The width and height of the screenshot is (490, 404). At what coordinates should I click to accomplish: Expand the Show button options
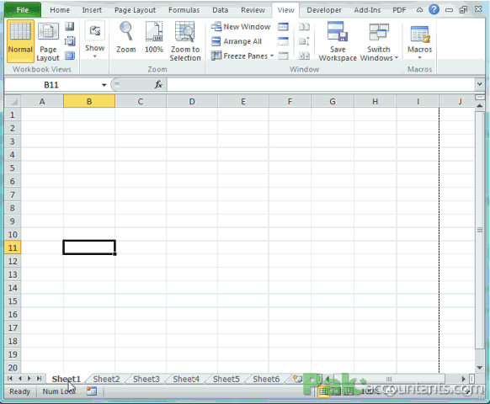click(94, 40)
